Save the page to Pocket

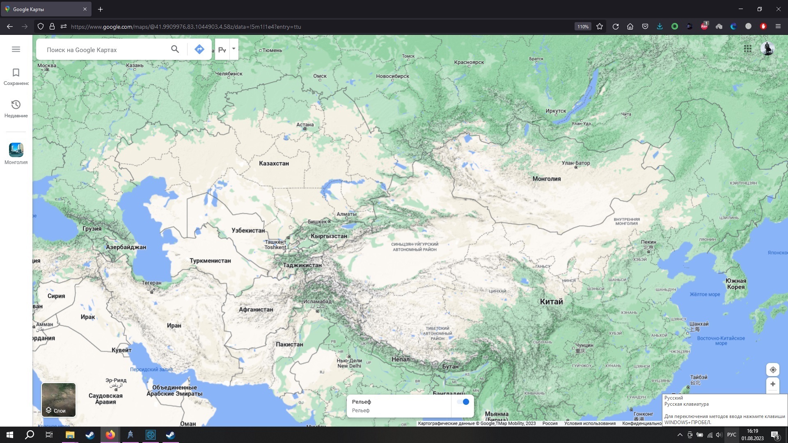pyautogui.click(x=645, y=27)
